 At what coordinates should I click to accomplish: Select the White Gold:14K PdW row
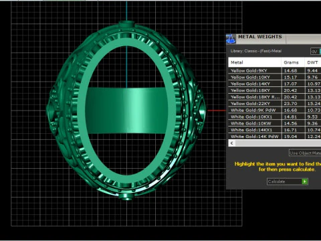click(x=275, y=137)
